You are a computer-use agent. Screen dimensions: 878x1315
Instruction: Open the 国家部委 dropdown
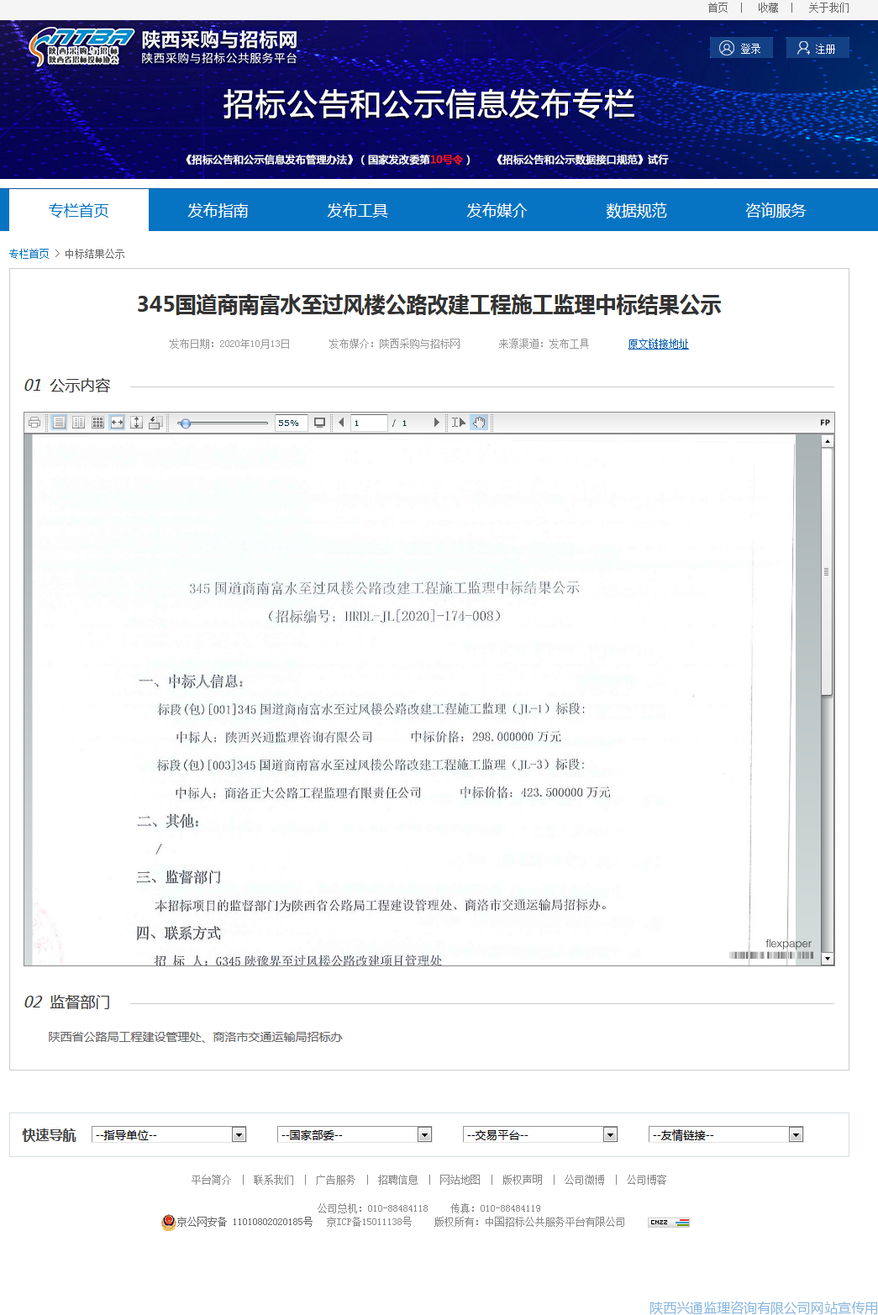point(355,1135)
